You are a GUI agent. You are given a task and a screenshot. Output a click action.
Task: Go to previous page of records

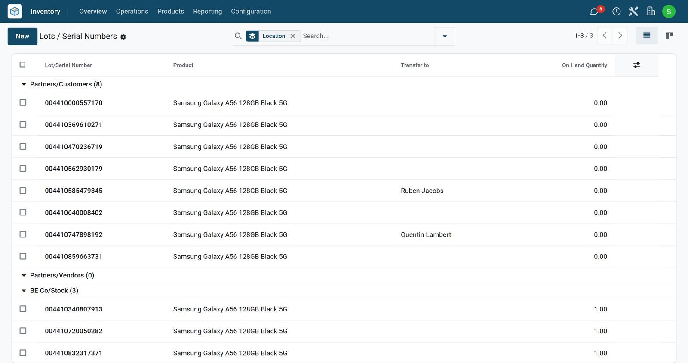tap(605, 36)
